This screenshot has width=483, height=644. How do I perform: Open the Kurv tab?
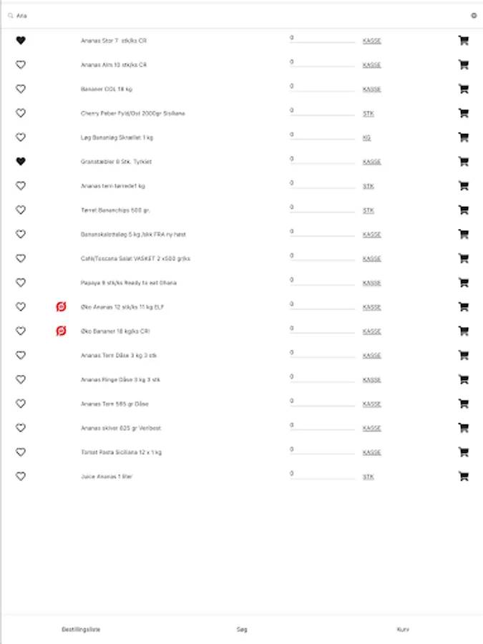[x=403, y=630]
